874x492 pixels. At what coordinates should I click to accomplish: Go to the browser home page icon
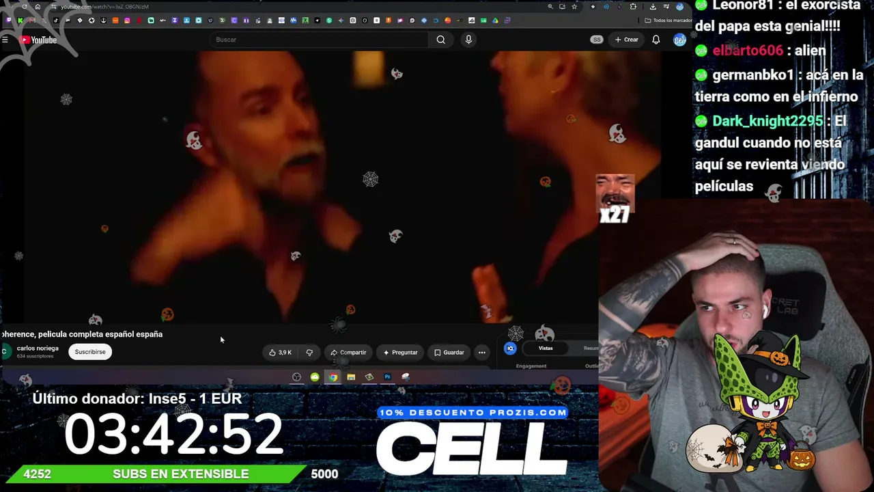click(x=38, y=7)
